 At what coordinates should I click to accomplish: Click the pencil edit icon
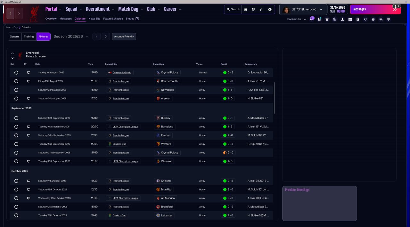click(x=261, y=10)
